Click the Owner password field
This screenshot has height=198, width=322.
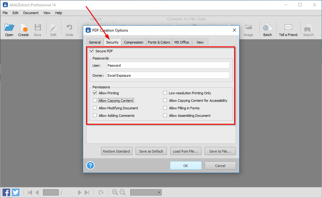[x=168, y=76]
